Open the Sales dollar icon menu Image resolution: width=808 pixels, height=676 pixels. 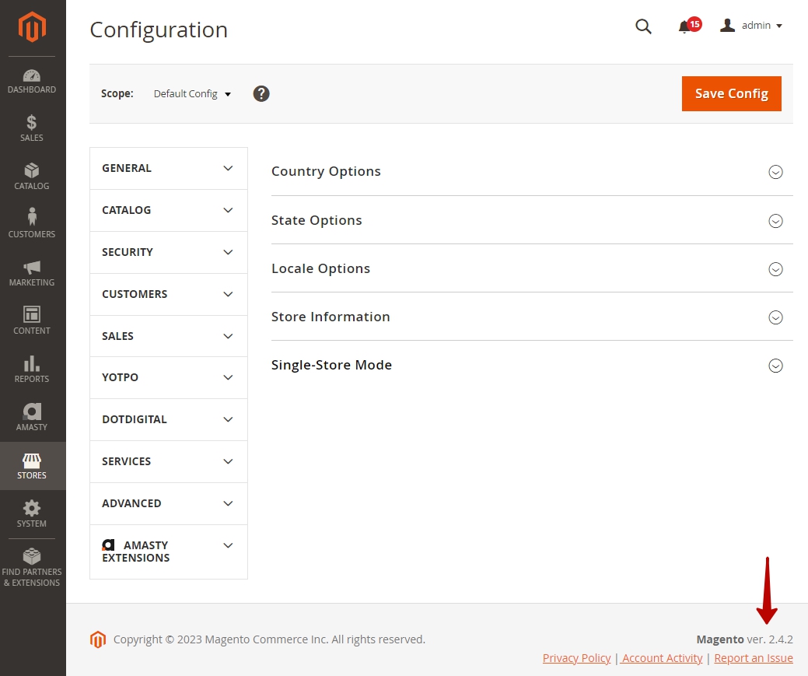pyautogui.click(x=32, y=128)
